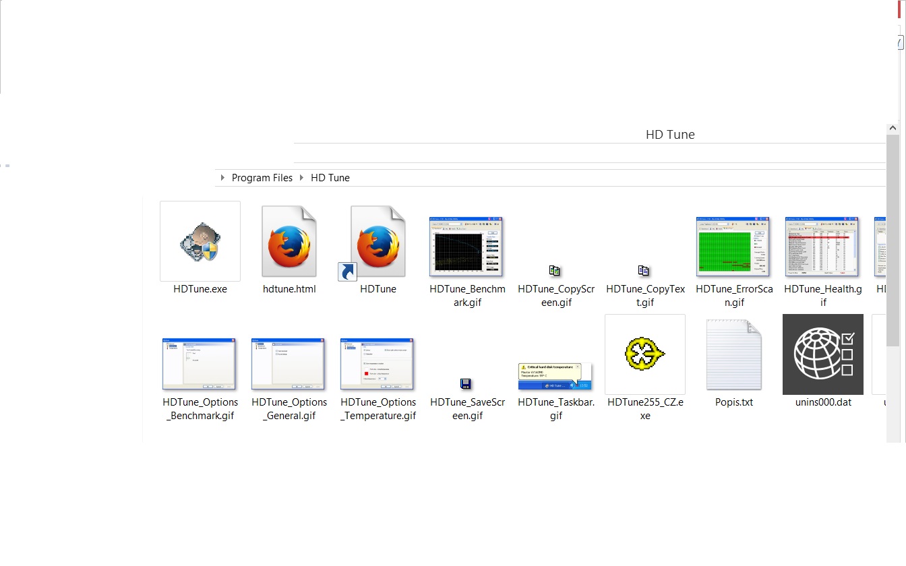Select the HDTune_Benchmark.gif thumbnail

point(467,247)
